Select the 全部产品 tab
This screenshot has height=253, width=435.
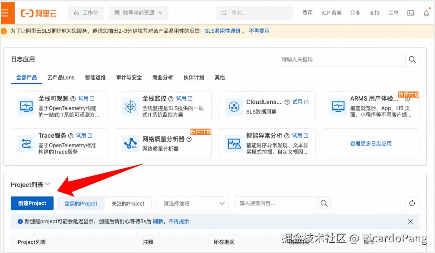[26, 78]
